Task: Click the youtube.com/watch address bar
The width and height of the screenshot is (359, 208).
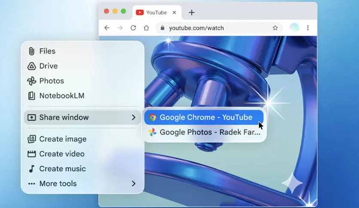Action: (x=219, y=28)
